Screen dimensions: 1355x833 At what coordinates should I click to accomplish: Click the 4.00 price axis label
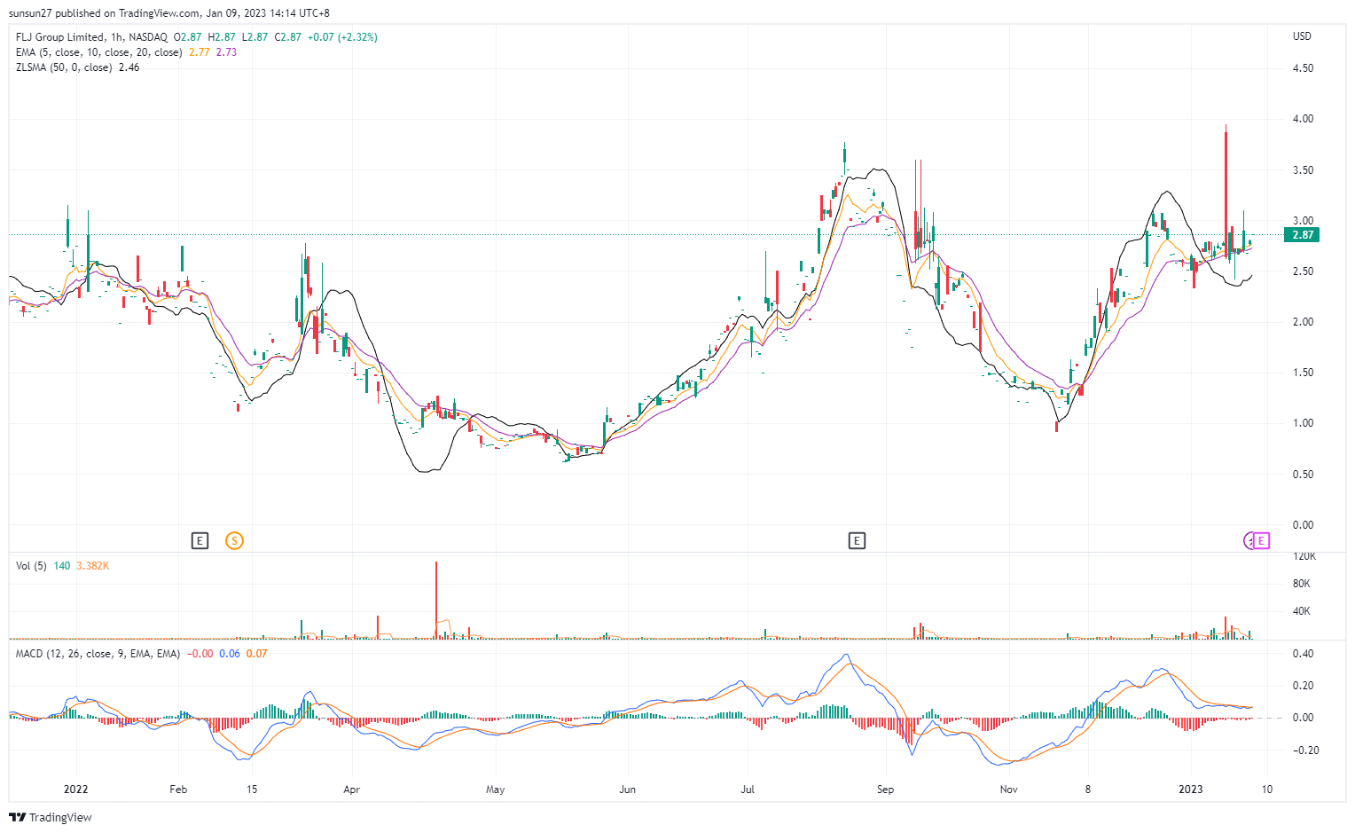[x=1303, y=119]
